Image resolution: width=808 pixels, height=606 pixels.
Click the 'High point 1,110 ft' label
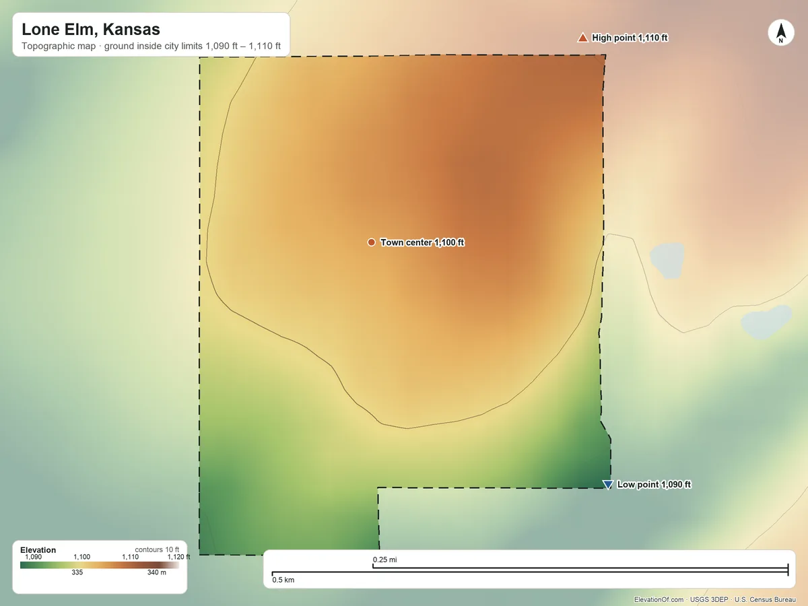click(x=630, y=38)
